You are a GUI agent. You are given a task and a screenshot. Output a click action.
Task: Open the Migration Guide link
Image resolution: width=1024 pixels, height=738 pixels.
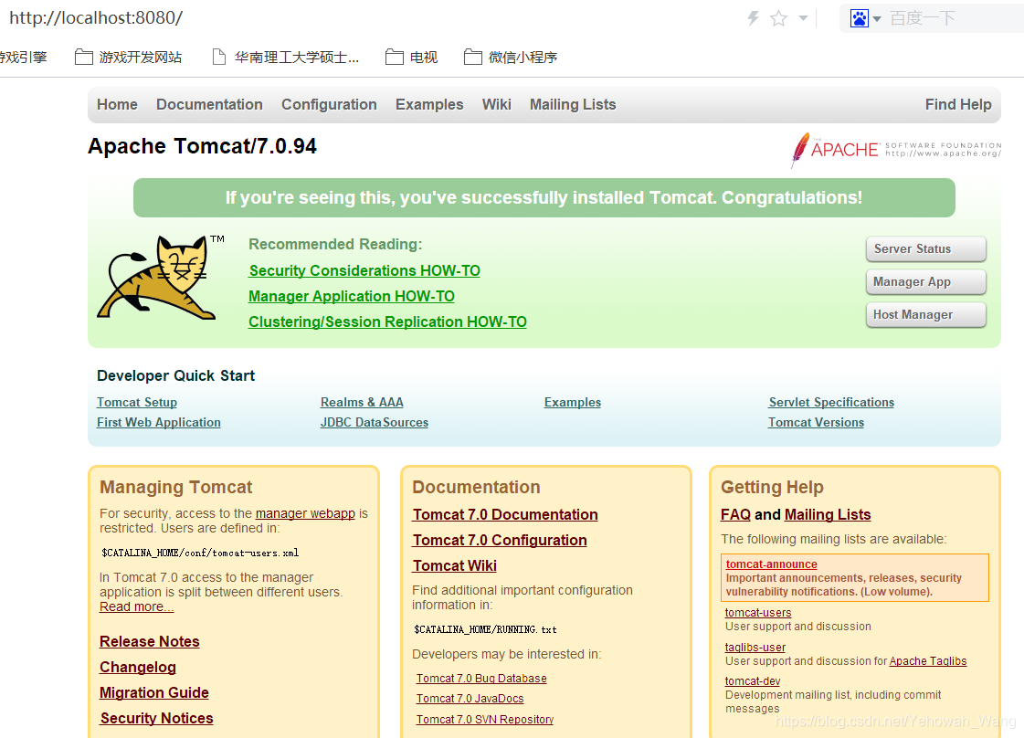154,692
